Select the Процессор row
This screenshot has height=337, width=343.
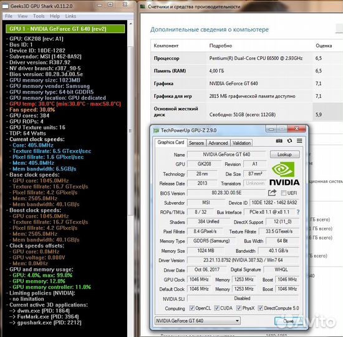pos(247,58)
